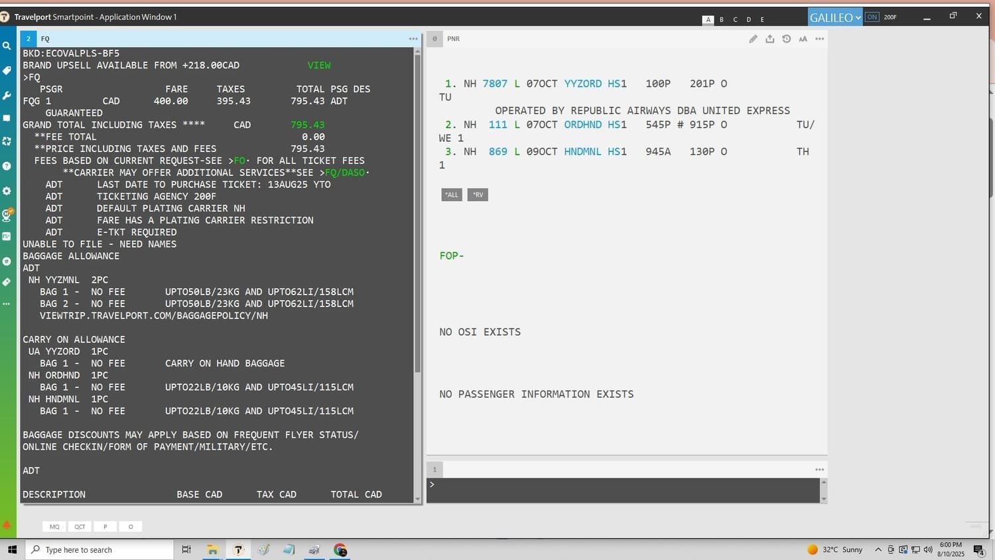The width and height of the screenshot is (995, 560).
Task: Open the settings gear in the sidebar
Action: (x=7, y=190)
